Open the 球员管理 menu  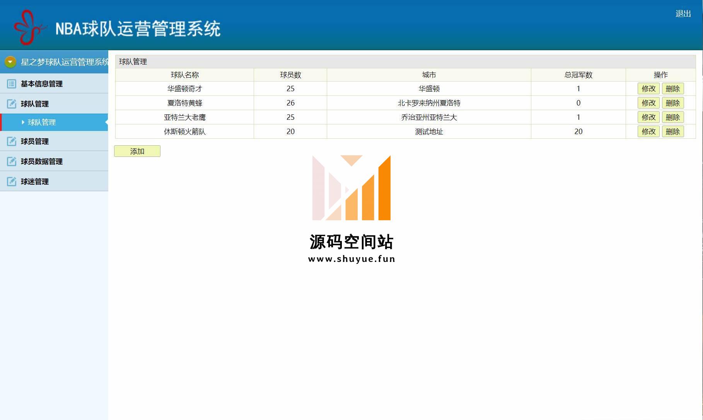[x=54, y=141]
